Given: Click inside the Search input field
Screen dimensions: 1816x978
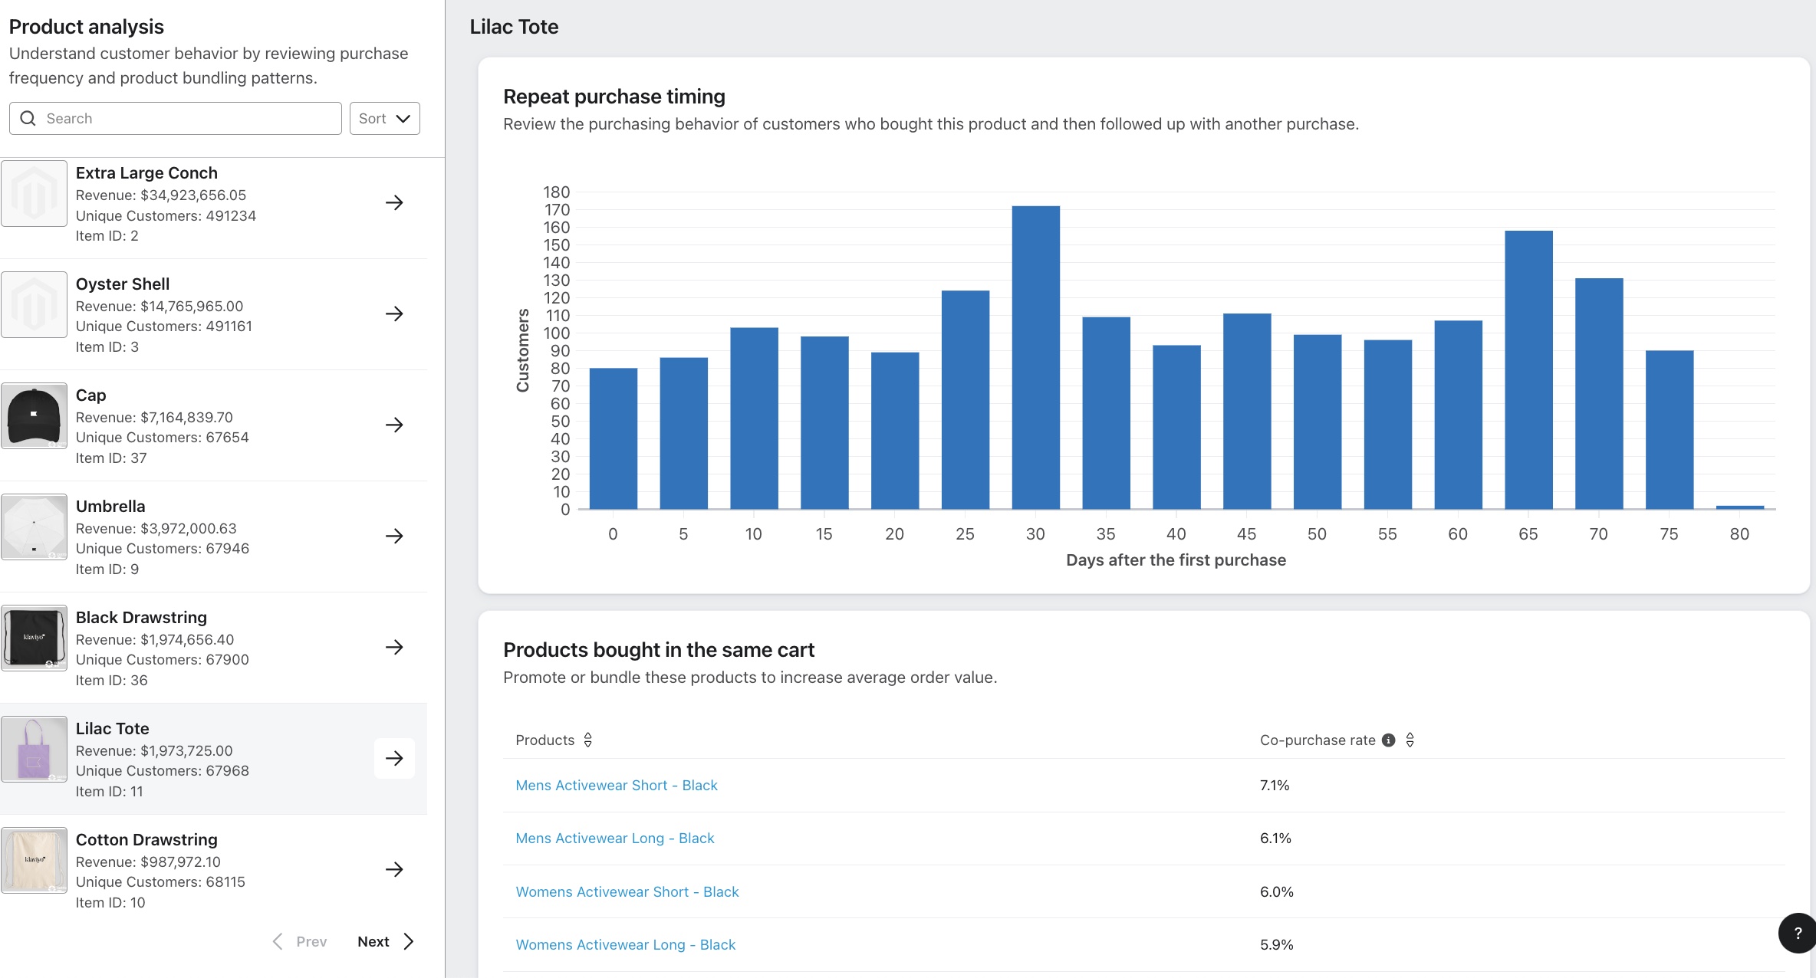Looking at the screenshot, I should (x=176, y=118).
